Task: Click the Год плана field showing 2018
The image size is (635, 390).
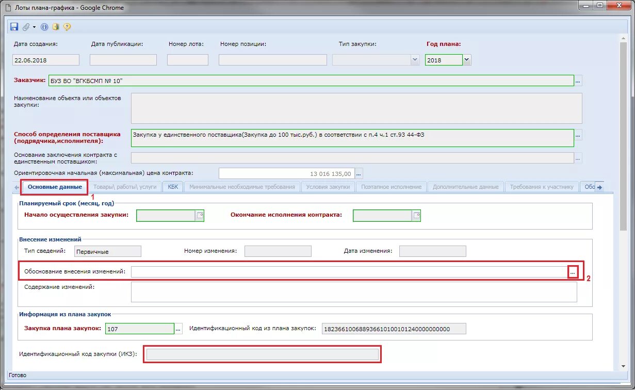Action: pos(444,60)
